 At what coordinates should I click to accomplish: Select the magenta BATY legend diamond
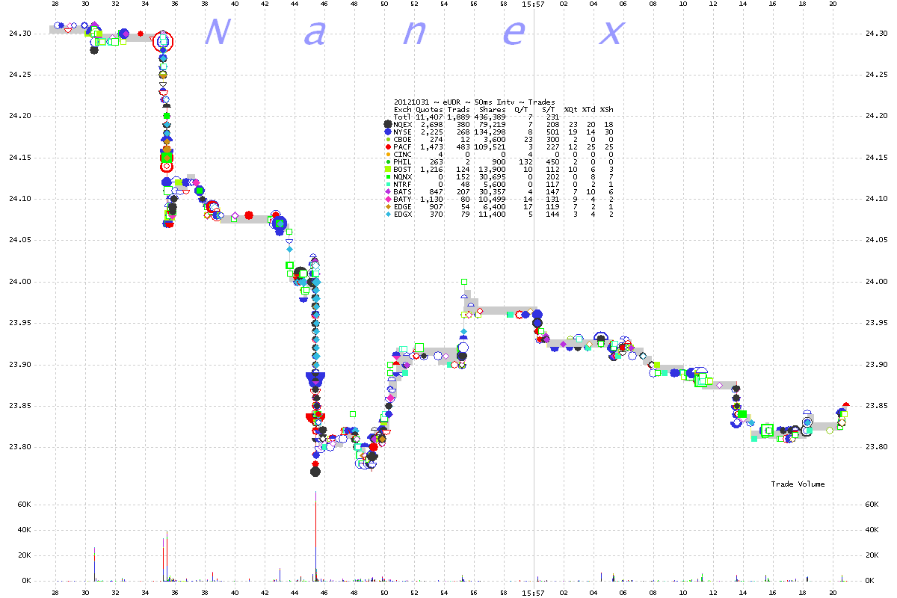point(387,199)
